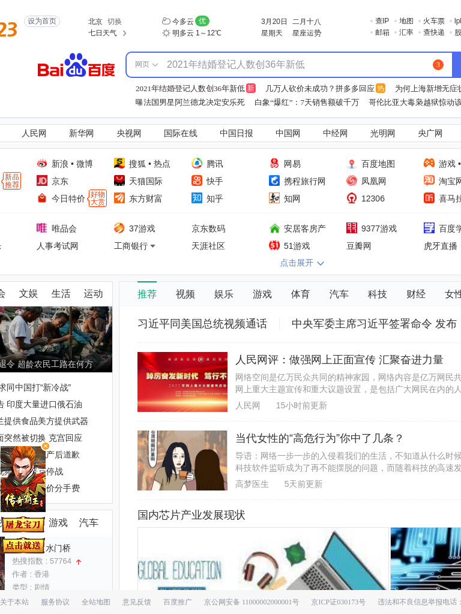Click the 今日特价 shopping bag icon
The width and height of the screenshot is (461, 614).
tap(41, 198)
